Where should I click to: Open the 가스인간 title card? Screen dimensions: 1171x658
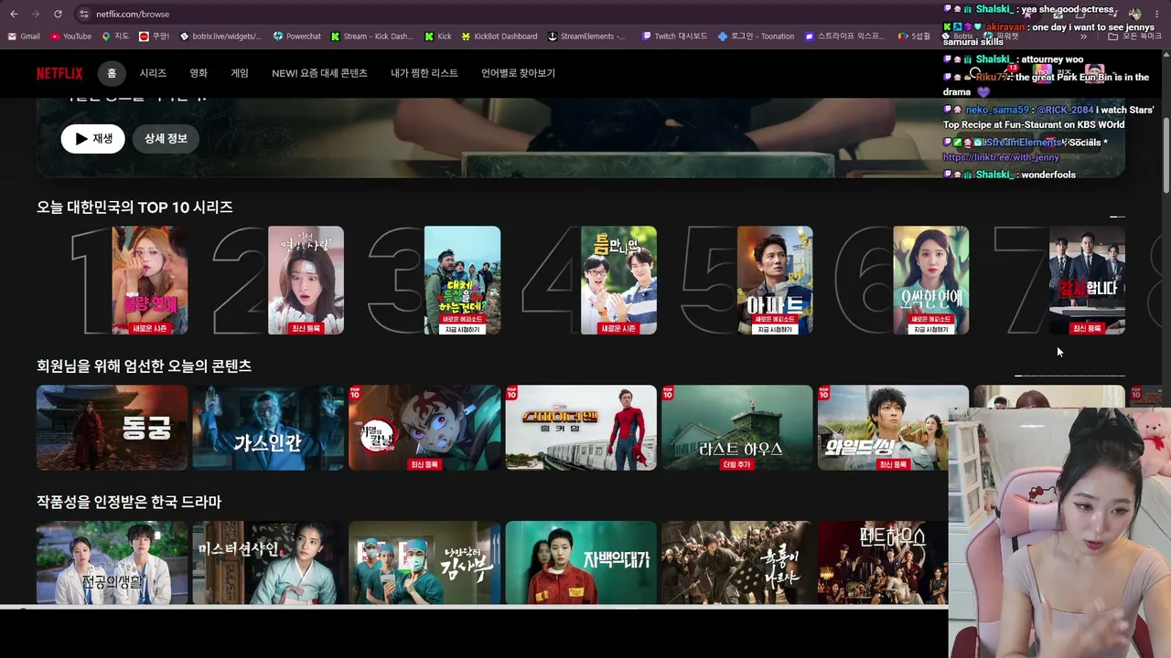[268, 428]
